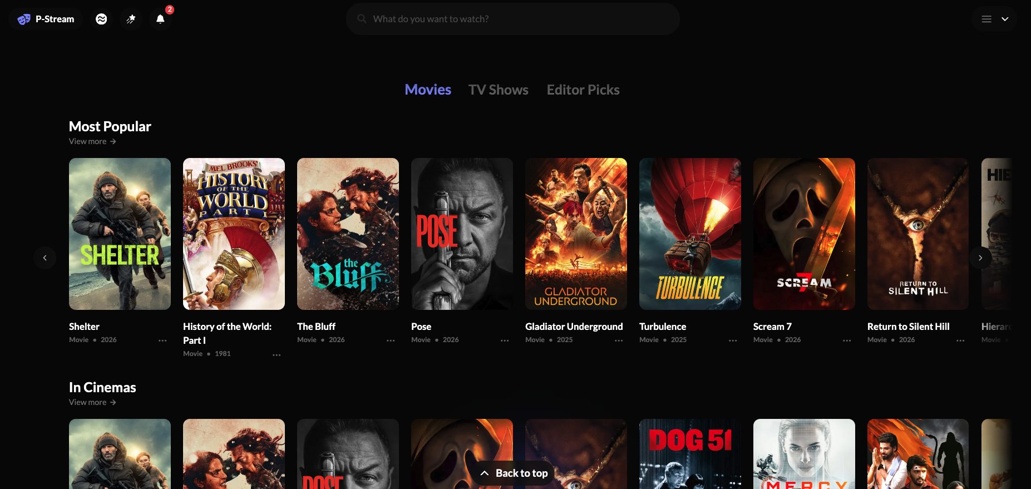Open the three-dot options for The Bluff

click(x=391, y=340)
